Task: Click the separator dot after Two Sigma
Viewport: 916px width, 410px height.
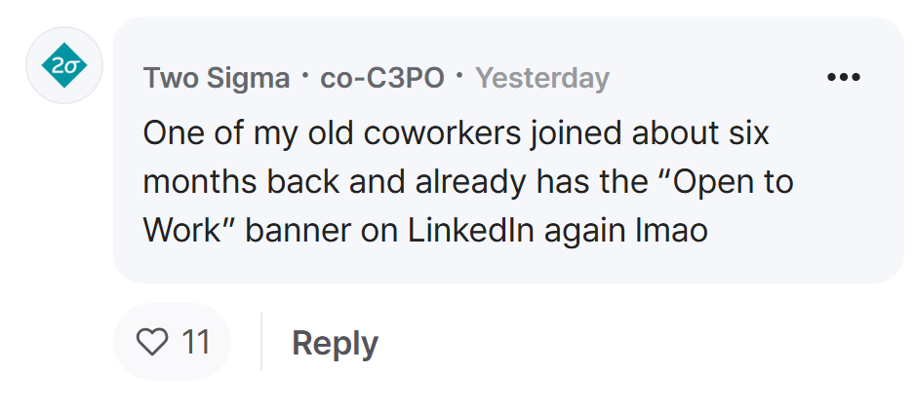Action: click(x=304, y=75)
